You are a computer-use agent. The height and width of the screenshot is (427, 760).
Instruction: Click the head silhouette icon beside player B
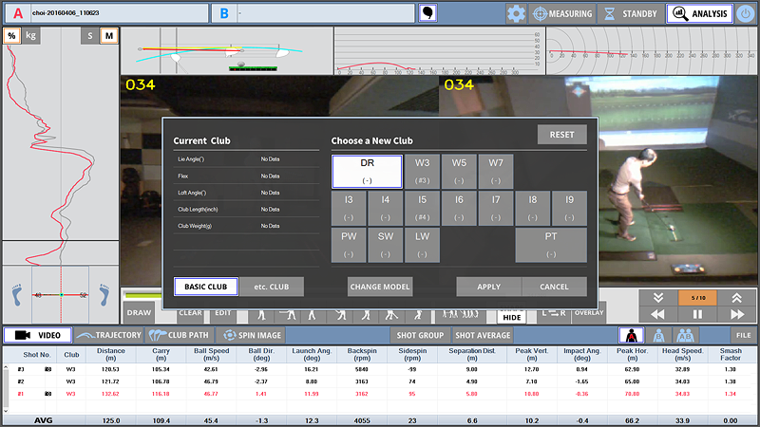429,13
